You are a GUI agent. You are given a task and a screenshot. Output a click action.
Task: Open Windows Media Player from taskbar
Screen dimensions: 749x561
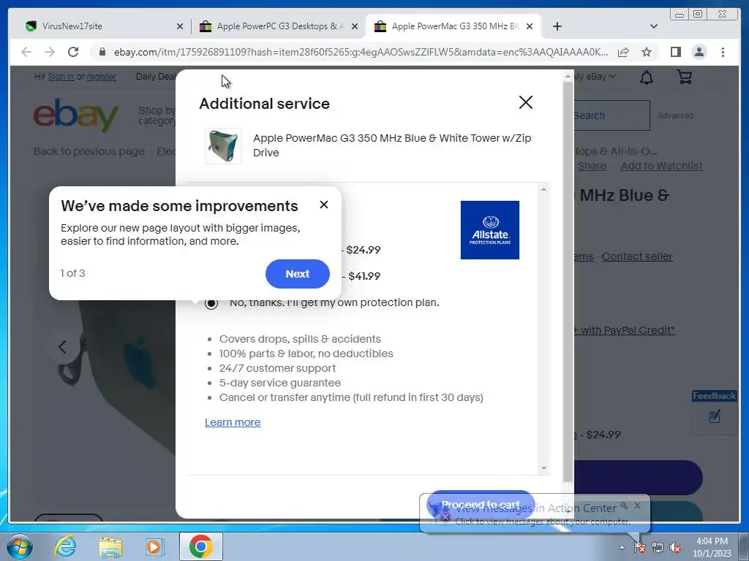(x=154, y=546)
